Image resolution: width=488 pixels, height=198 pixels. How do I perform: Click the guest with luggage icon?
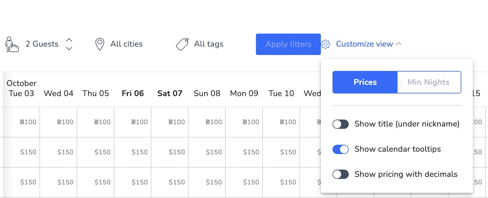coord(12,44)
